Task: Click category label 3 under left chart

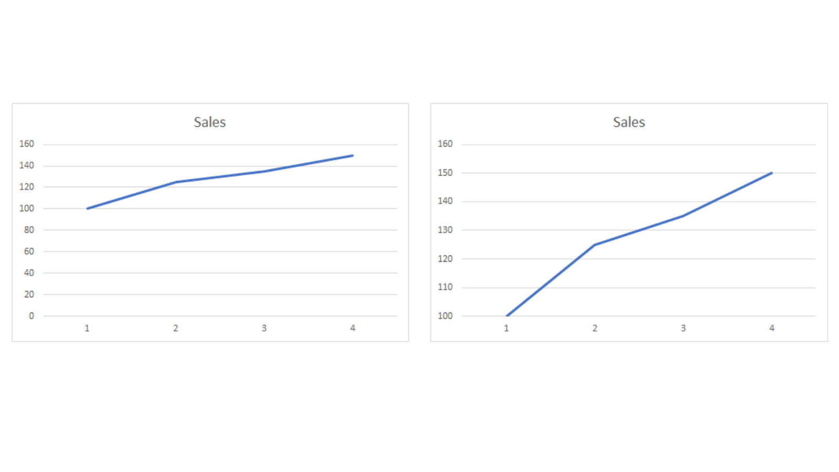Action: coord(264,328)
